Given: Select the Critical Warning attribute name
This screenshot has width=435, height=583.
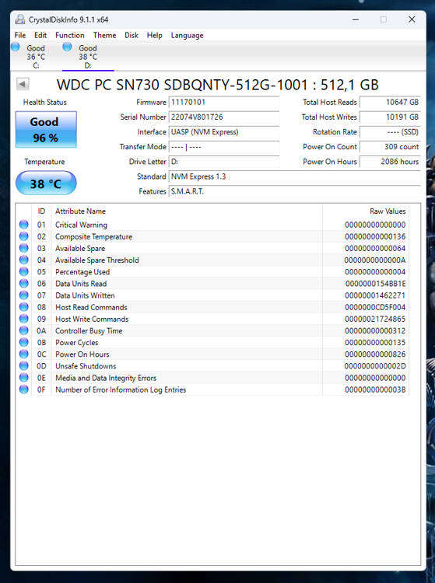Looking at the screenshot, I should 81,225.
